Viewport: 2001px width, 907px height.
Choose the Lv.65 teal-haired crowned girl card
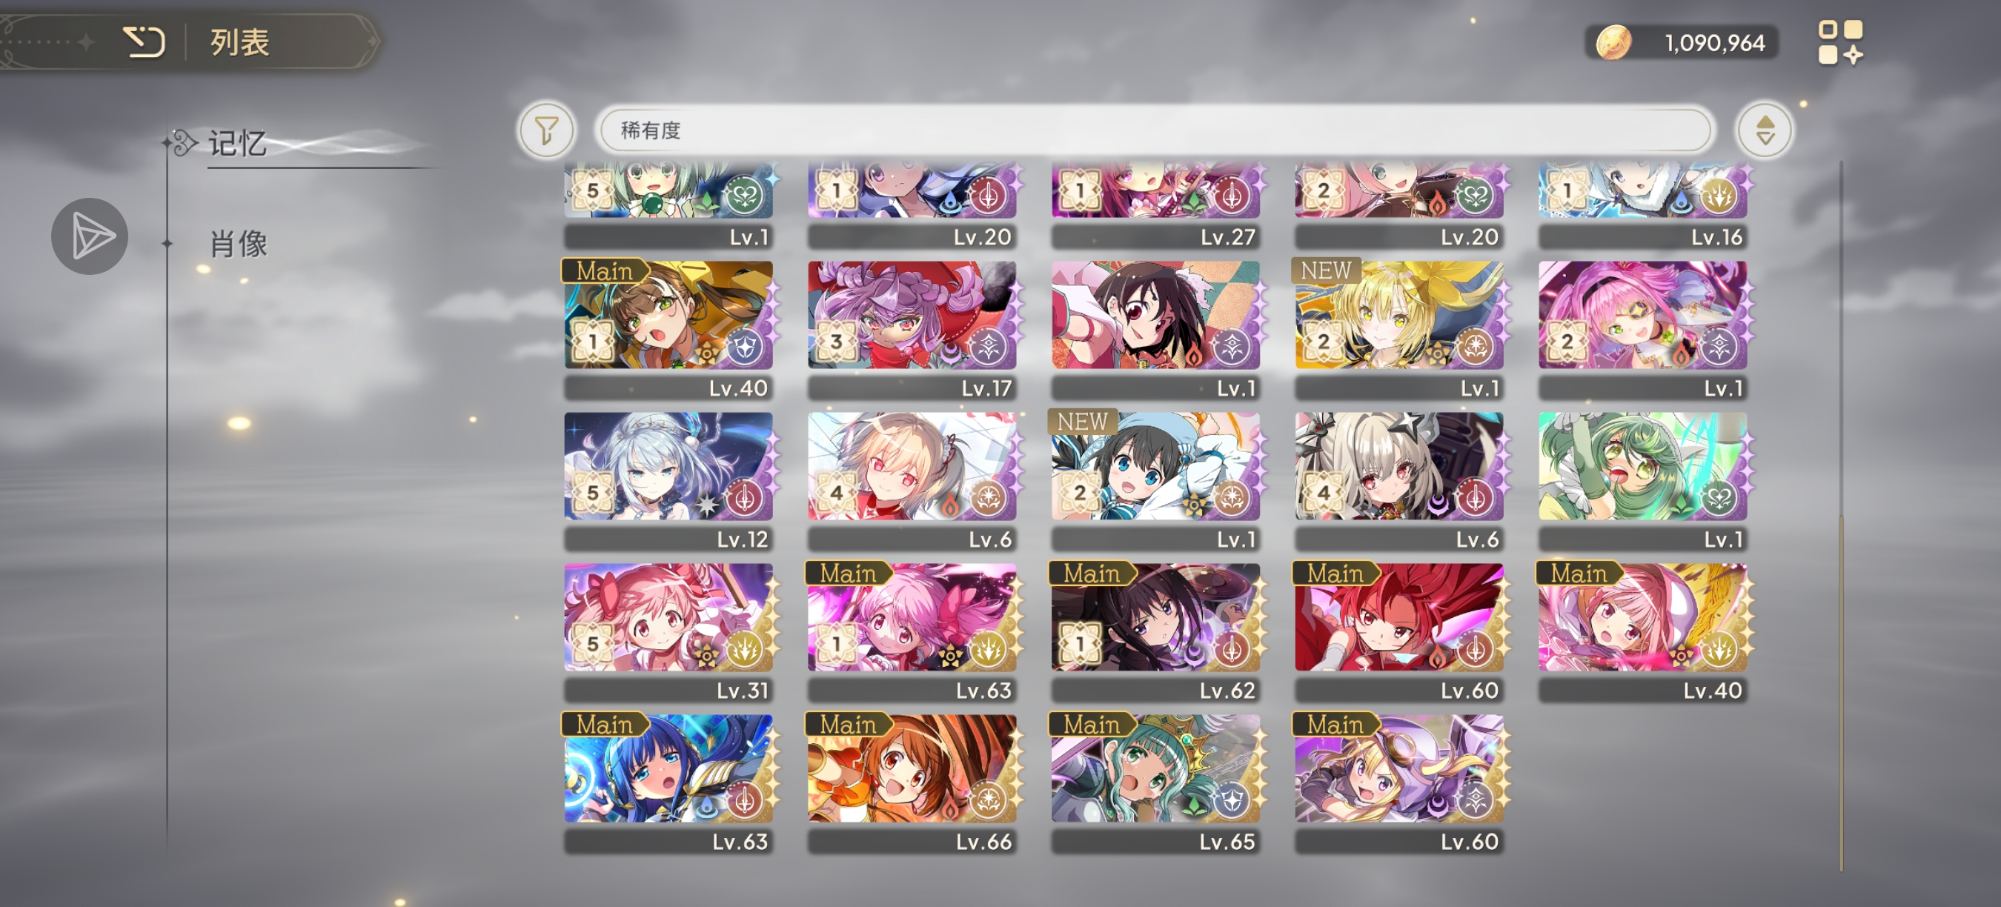1155,783
